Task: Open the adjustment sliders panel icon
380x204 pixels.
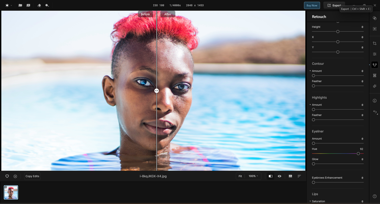Action: (x=375, y=54)
